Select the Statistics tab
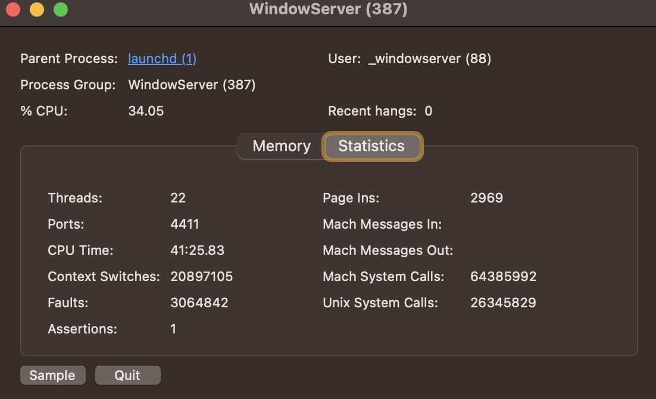 click(x=371, y=146)
